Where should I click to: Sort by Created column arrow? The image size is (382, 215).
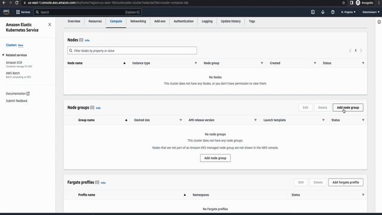tap(315, 63)
